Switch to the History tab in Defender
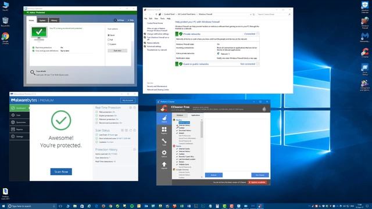Image resolution: width=372 pixels, height=209 pixels. click(x=54, y=20)
